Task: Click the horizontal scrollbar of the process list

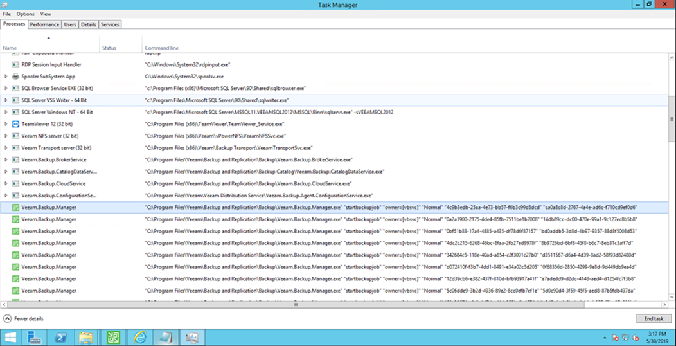Action: [296, 304]
